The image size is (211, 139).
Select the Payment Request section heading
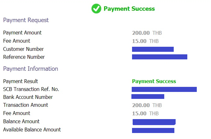pos(26,20)
